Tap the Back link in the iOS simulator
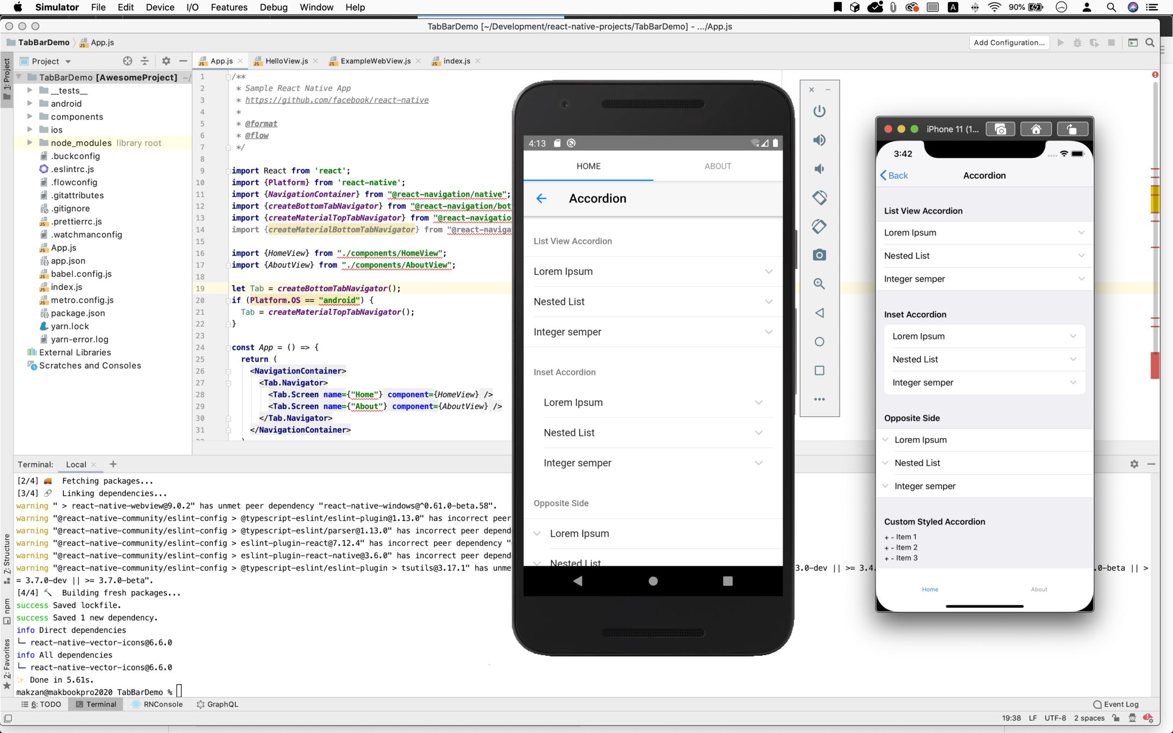This screenshot has width=1173, height=733. coord(894,175)
